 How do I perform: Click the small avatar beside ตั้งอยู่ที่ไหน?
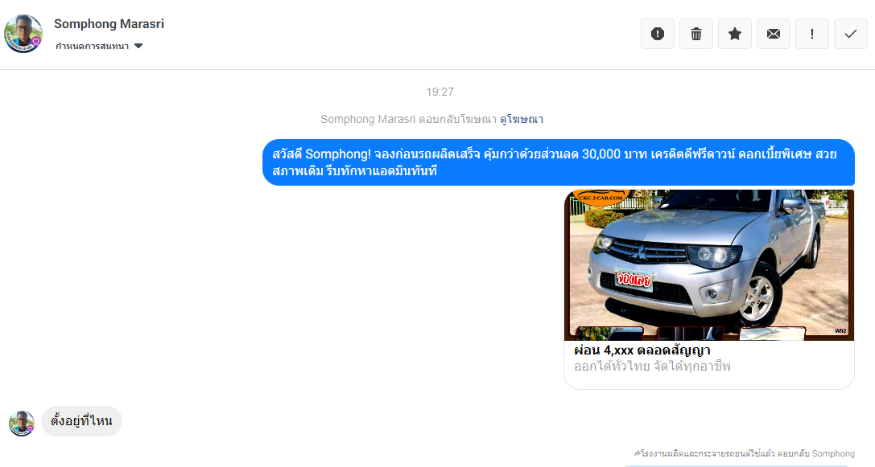click(x=22, y=423)
